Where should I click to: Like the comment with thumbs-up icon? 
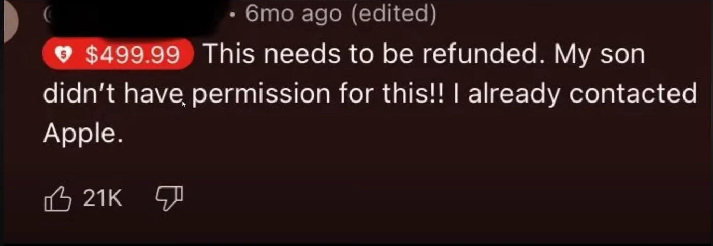[x=57, y=198]
